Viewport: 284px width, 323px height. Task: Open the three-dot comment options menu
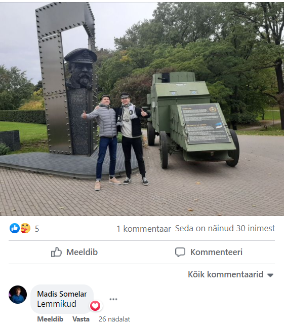[x=113, y=299]
